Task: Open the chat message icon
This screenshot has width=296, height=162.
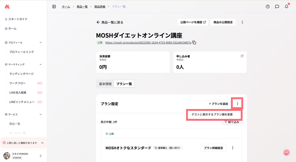Action: (x=277, y=7)
